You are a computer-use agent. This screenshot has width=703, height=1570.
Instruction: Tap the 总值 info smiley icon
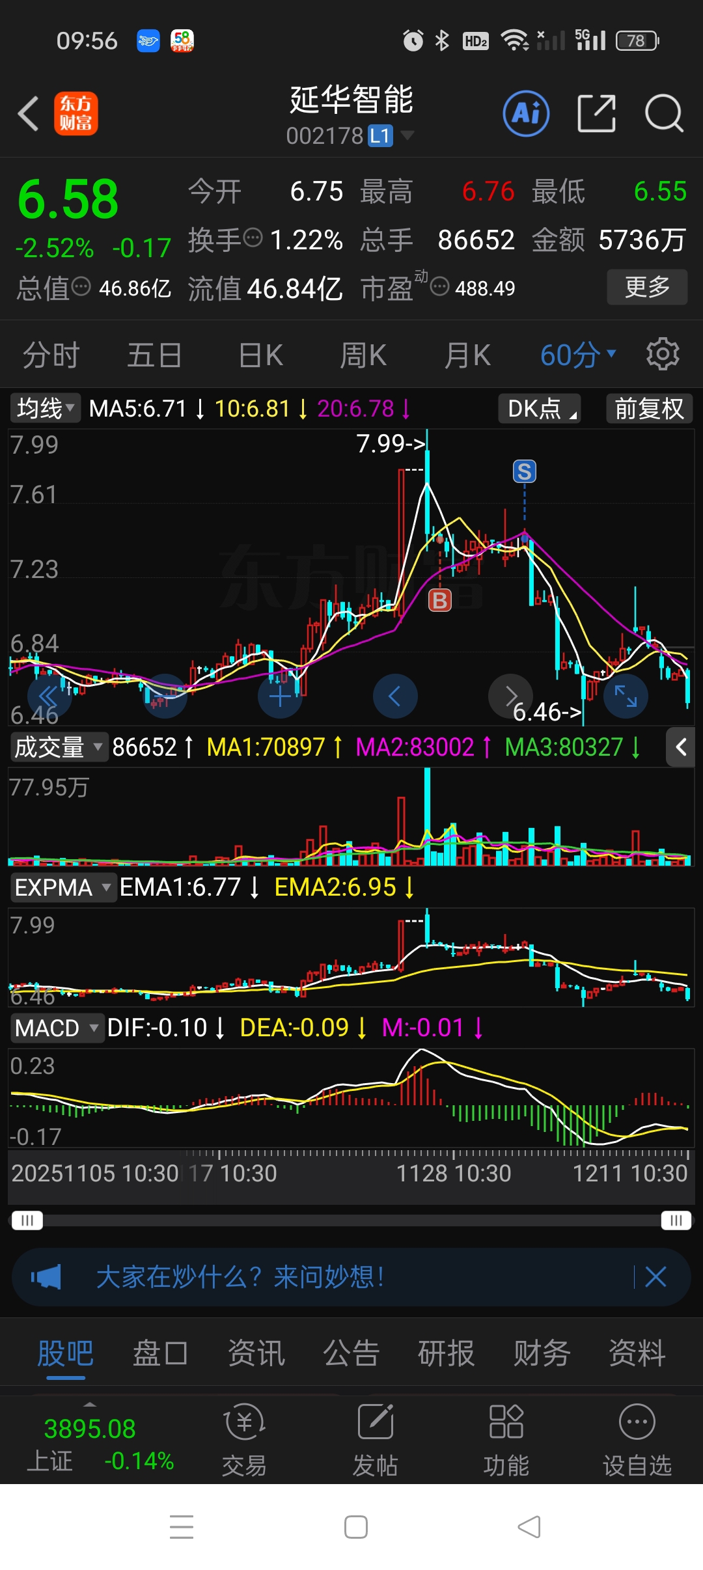click(81, 286)
